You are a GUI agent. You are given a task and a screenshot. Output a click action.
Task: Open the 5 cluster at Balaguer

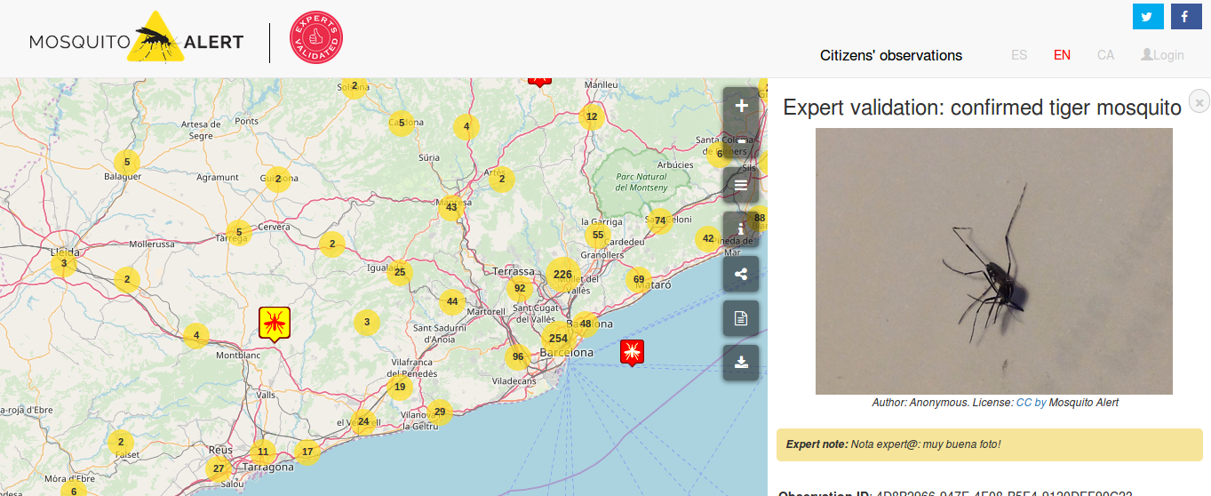[x=127, y=162]
